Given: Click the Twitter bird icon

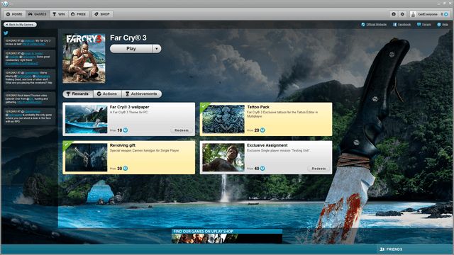Looking at the screenshot, I should click(6, 33).
